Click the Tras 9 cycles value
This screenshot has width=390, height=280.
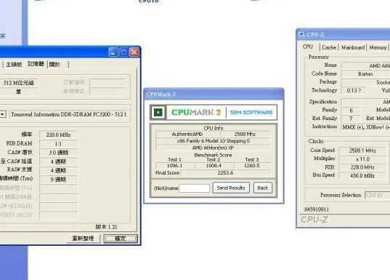[x=58, y=180]
